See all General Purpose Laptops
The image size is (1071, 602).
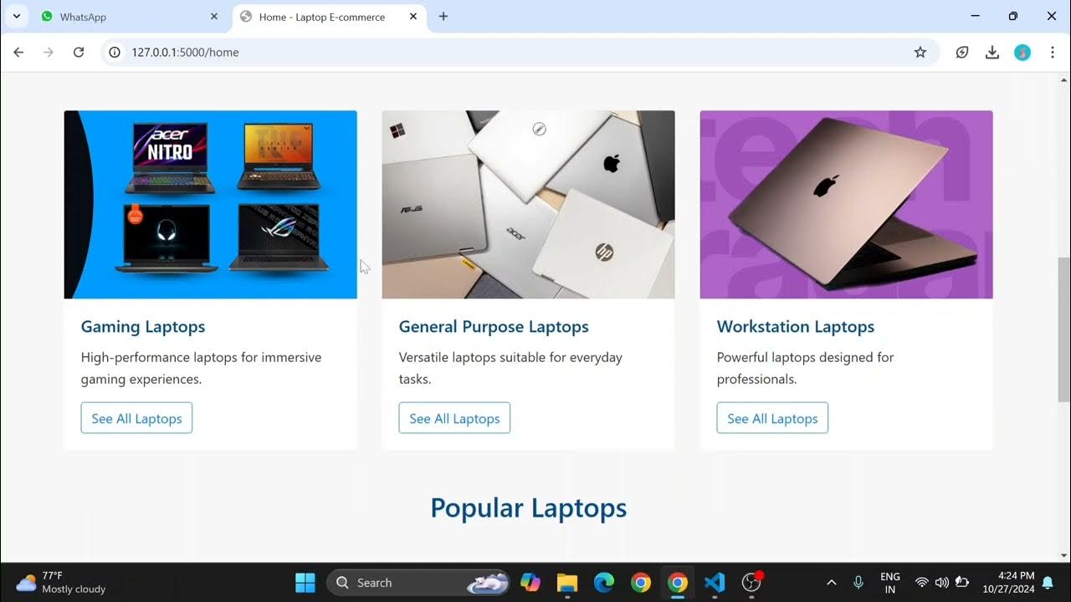click(454, 418)
